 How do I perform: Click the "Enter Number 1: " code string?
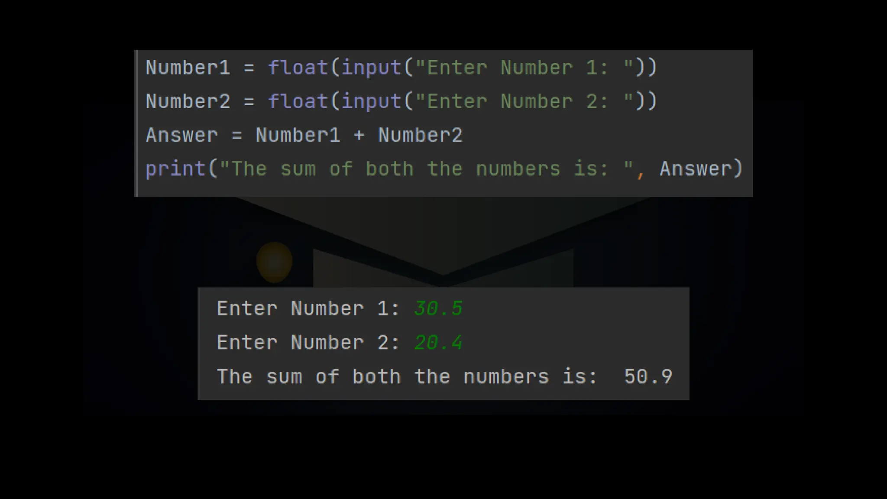coord(524,68)
